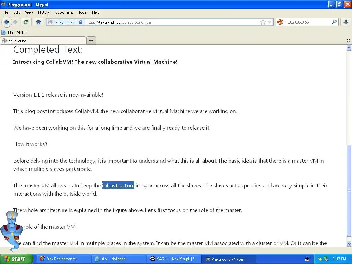Click the keyboard icon in the taskbar
Screen dimensions: 352x264
pyautogui.click(x=307, y=259)
